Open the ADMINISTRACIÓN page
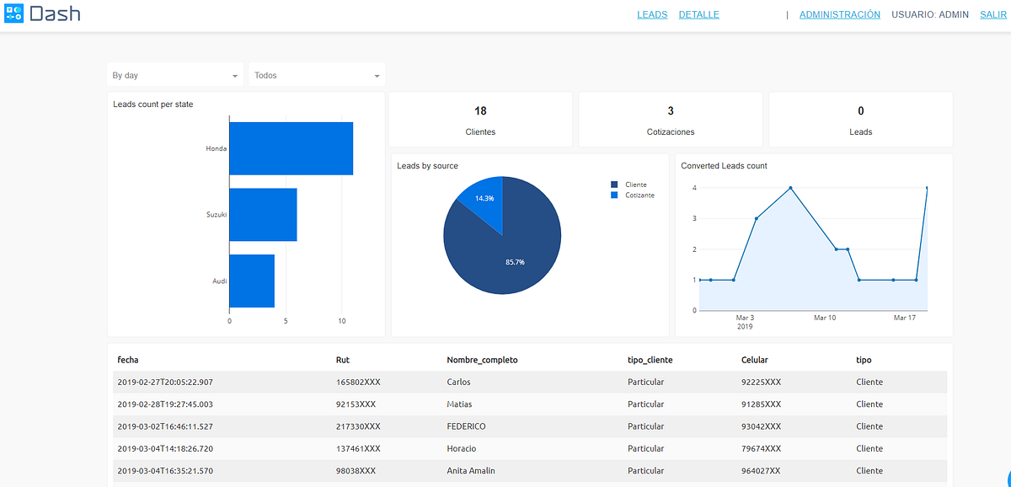The image size is (1011, 487). click(839, 14)
